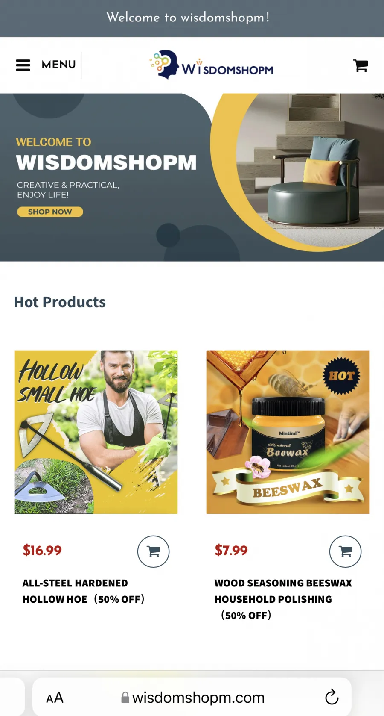
Task: Open Beeswax product image
Action: (x=288, y=432)
